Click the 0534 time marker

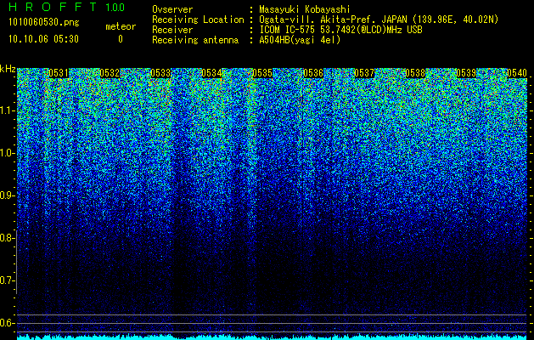pyautogui.click(x=211, y=73)
